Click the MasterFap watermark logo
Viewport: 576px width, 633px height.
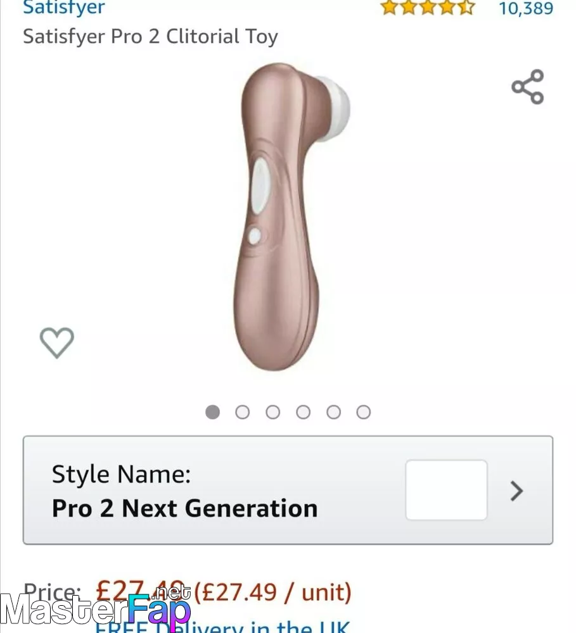95,610
